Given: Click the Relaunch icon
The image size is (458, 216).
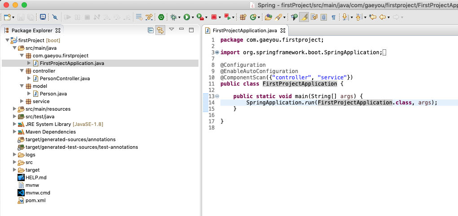Looking at the screenshot, I should [x=228, y=17].
